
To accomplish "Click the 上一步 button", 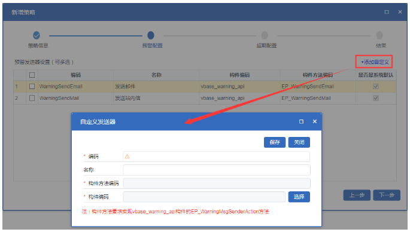I will 357,195.
